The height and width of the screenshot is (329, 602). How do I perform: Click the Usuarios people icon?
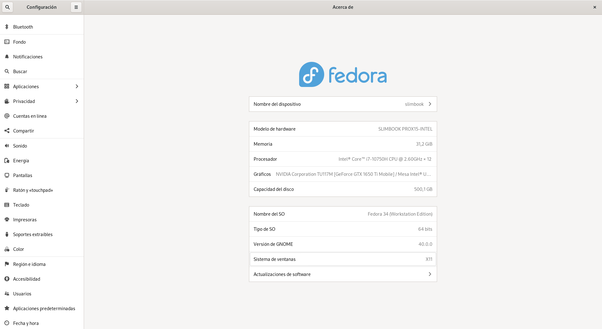tap(7, 294)
